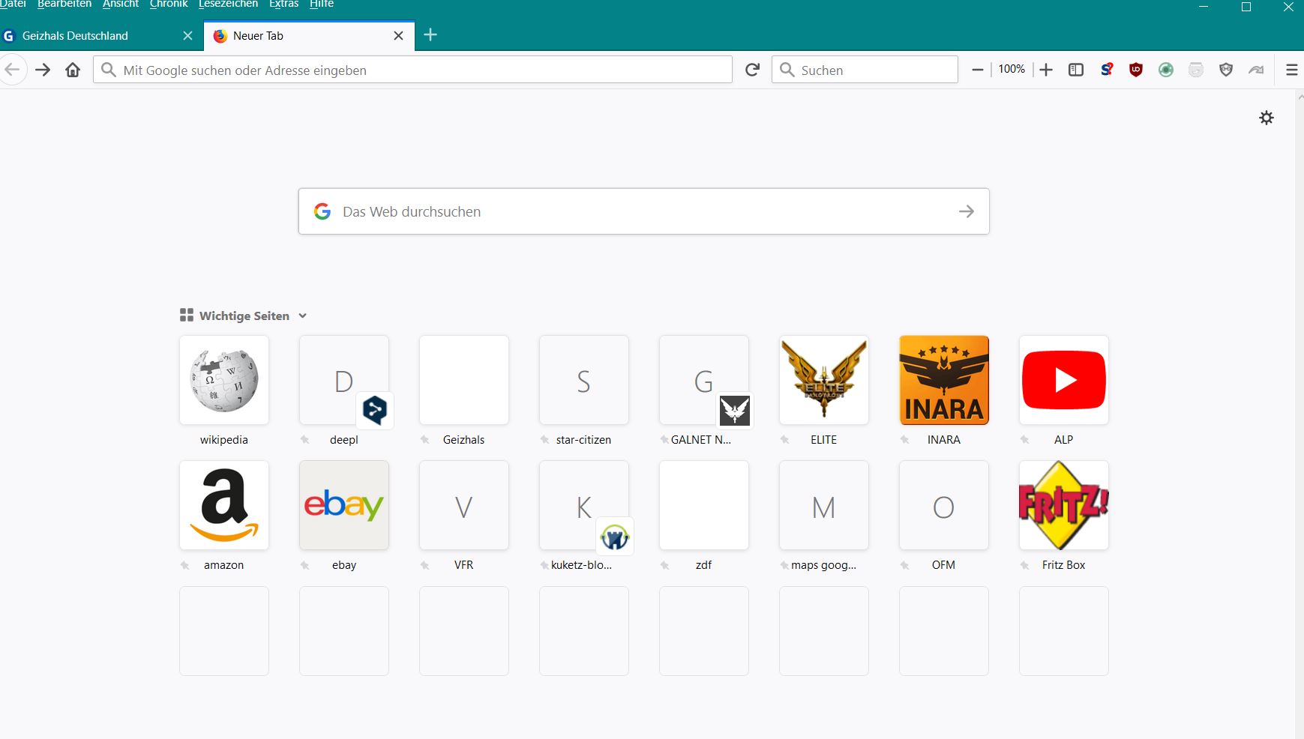Open the Fritz Box tile
The image size is (1304, 739).
pyautogui.click(x=1064, y=505)
